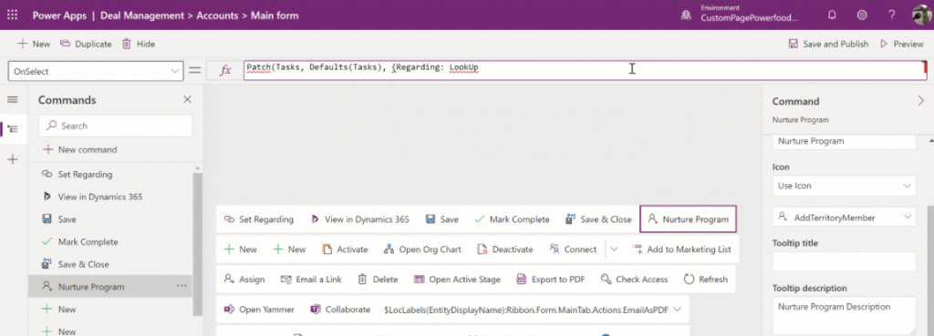934x336 pixels.
Task: Click Delete in the ribbon
Action: [378, 280]
